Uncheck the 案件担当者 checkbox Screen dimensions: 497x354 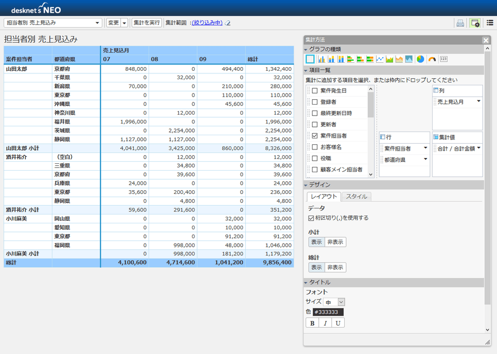click(x=315, y=136)
